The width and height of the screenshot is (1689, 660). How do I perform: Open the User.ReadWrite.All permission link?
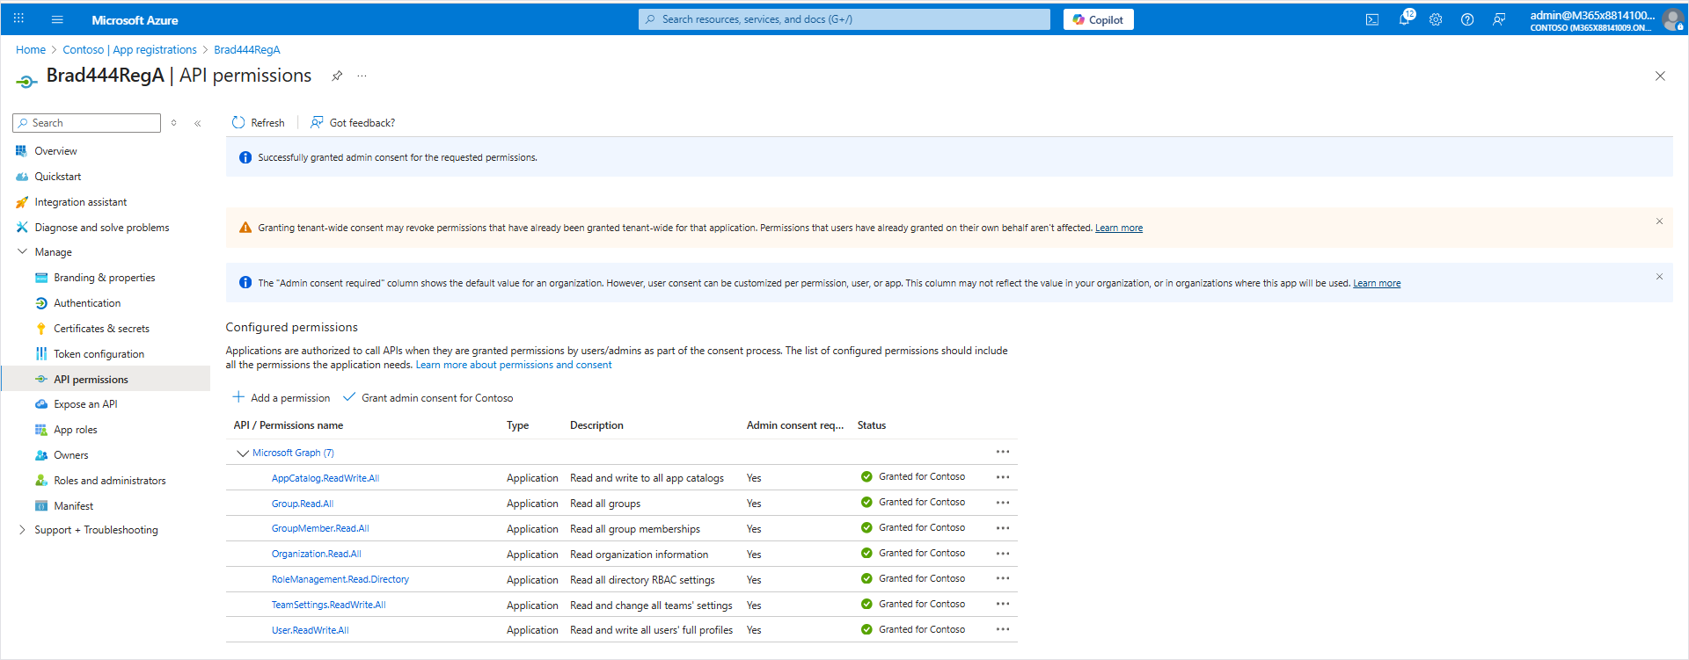click(310, 630)
